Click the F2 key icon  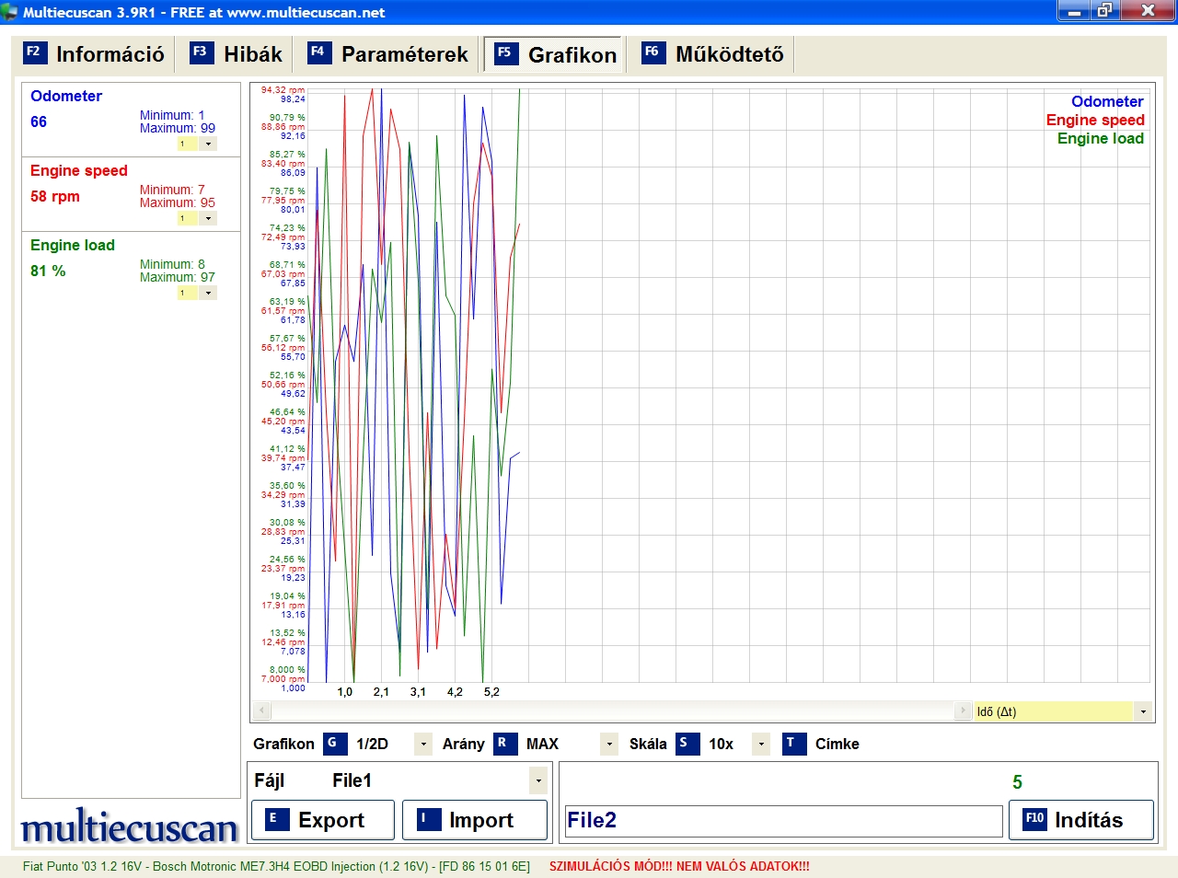coord(34,52)
